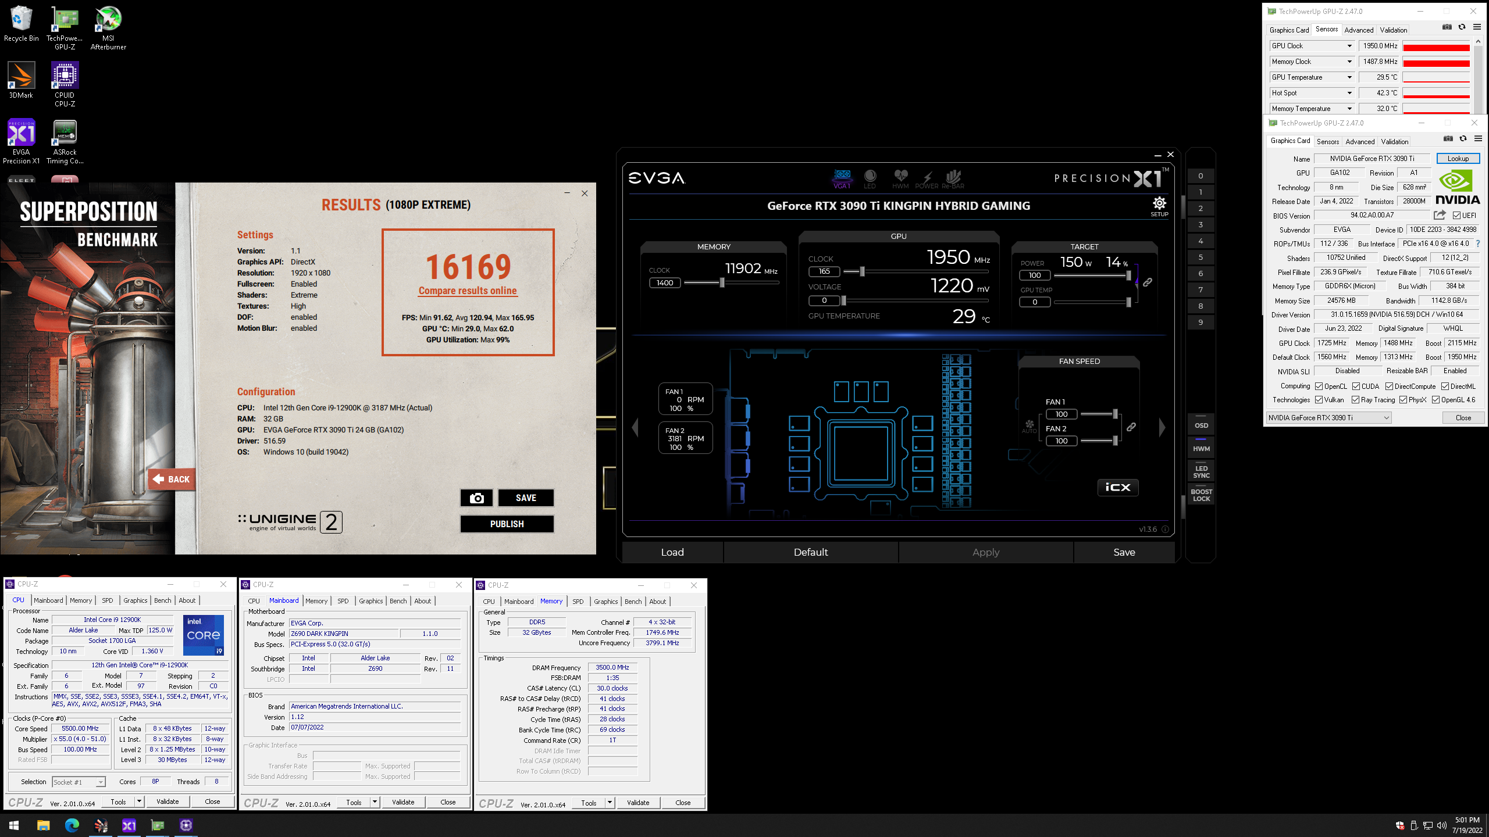Open the NVIDIA GeForce RTX 3090 Ti GPU selector
The image size is (1489, 837).
[x=1328, y=418]
